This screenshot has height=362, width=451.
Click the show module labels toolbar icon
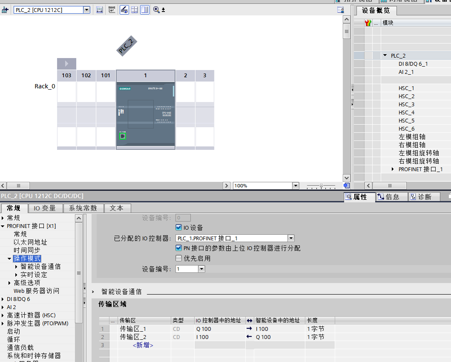click(x=99, y=10)
